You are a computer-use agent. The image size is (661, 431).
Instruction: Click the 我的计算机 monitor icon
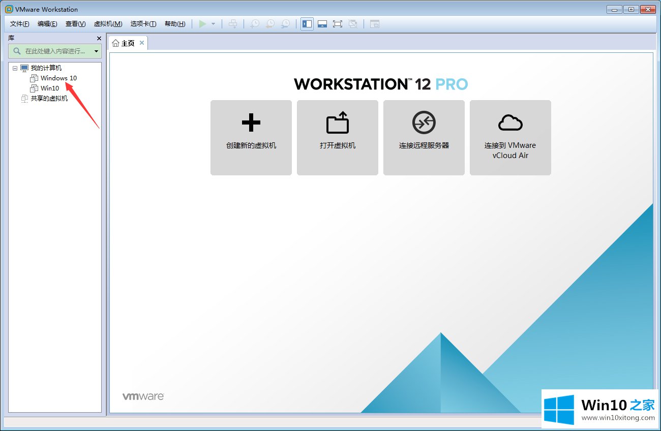[24, 68]
